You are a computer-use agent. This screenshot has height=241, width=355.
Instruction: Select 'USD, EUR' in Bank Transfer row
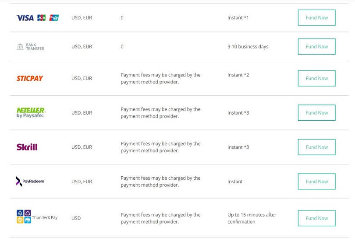82,46
